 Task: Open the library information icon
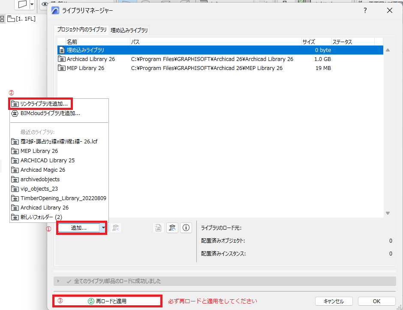click(x=186, y=228)
